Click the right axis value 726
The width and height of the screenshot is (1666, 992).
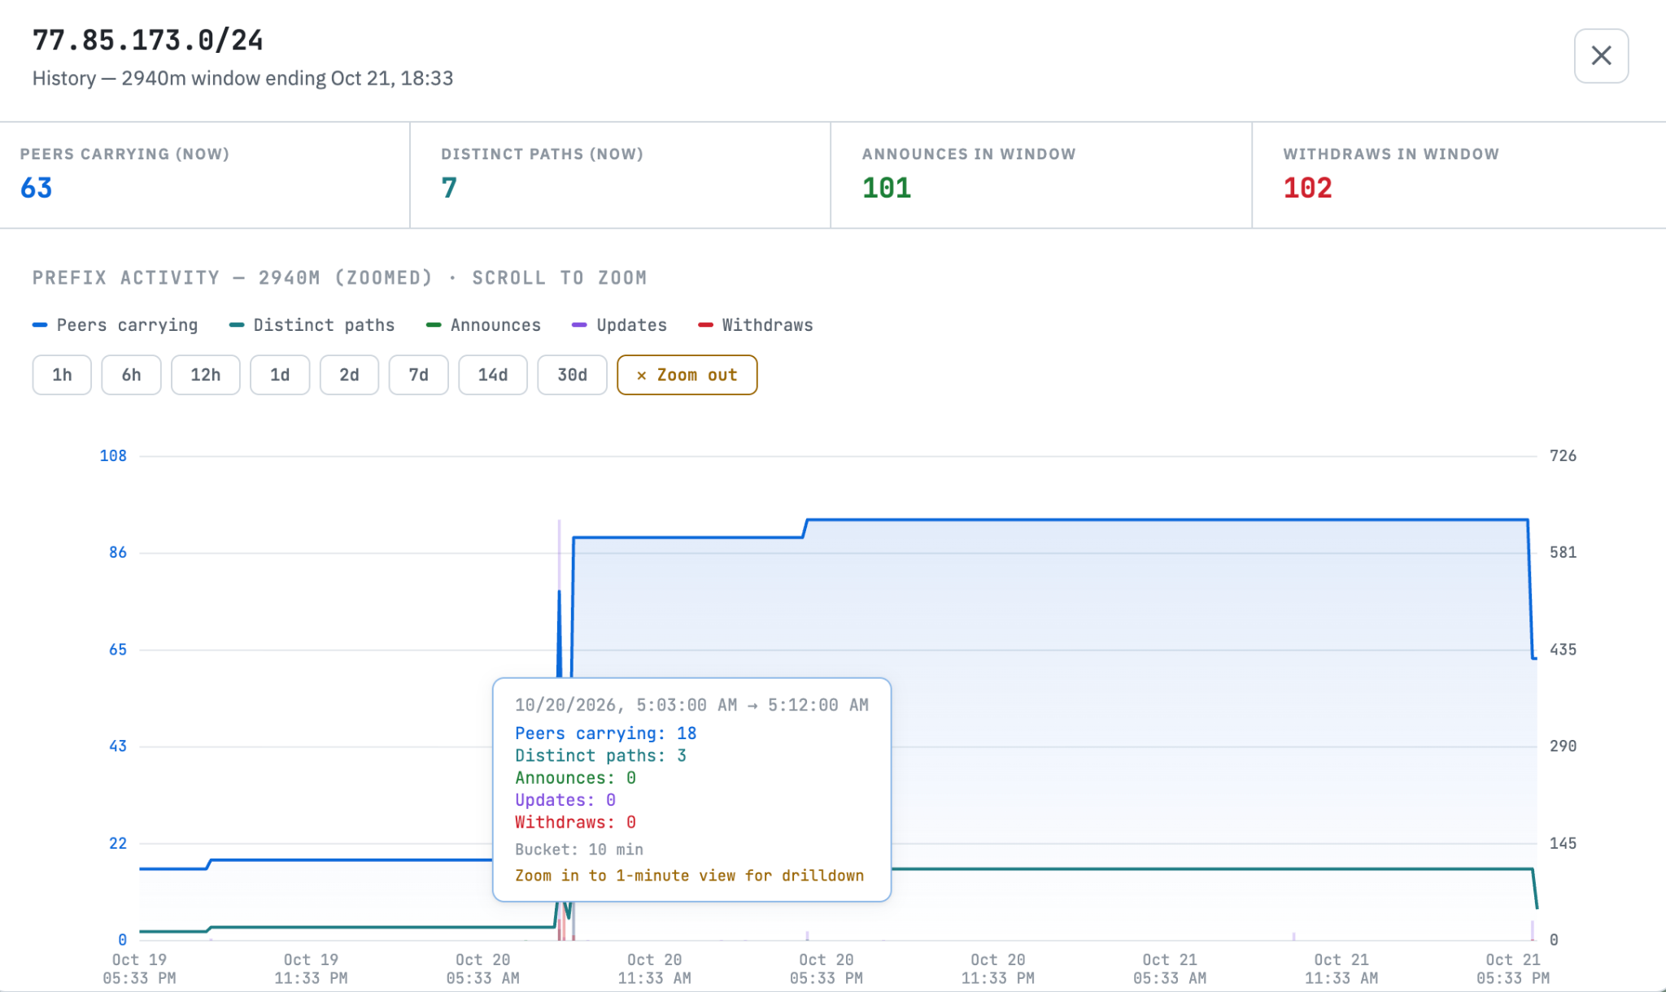click(1563, 456)
